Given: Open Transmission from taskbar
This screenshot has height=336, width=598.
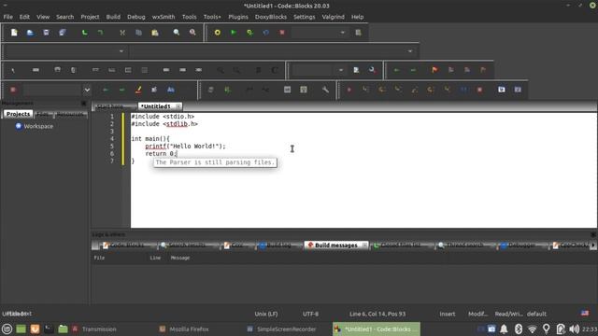Looking at the screenshot, I should click(x=100, y=329).
